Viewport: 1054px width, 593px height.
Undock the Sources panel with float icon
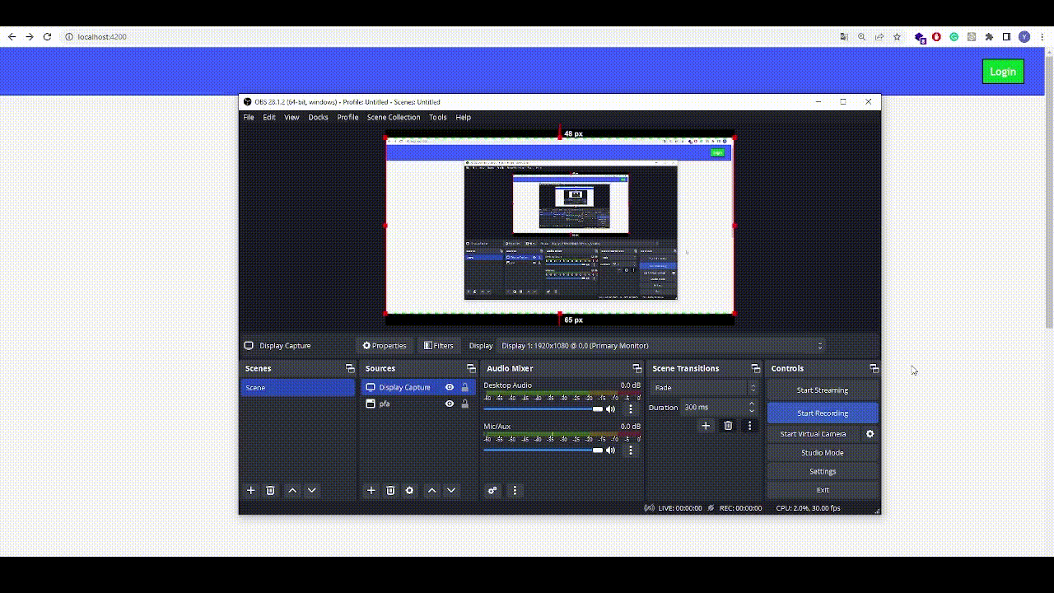pyautogui.click(x=471, y=368)
